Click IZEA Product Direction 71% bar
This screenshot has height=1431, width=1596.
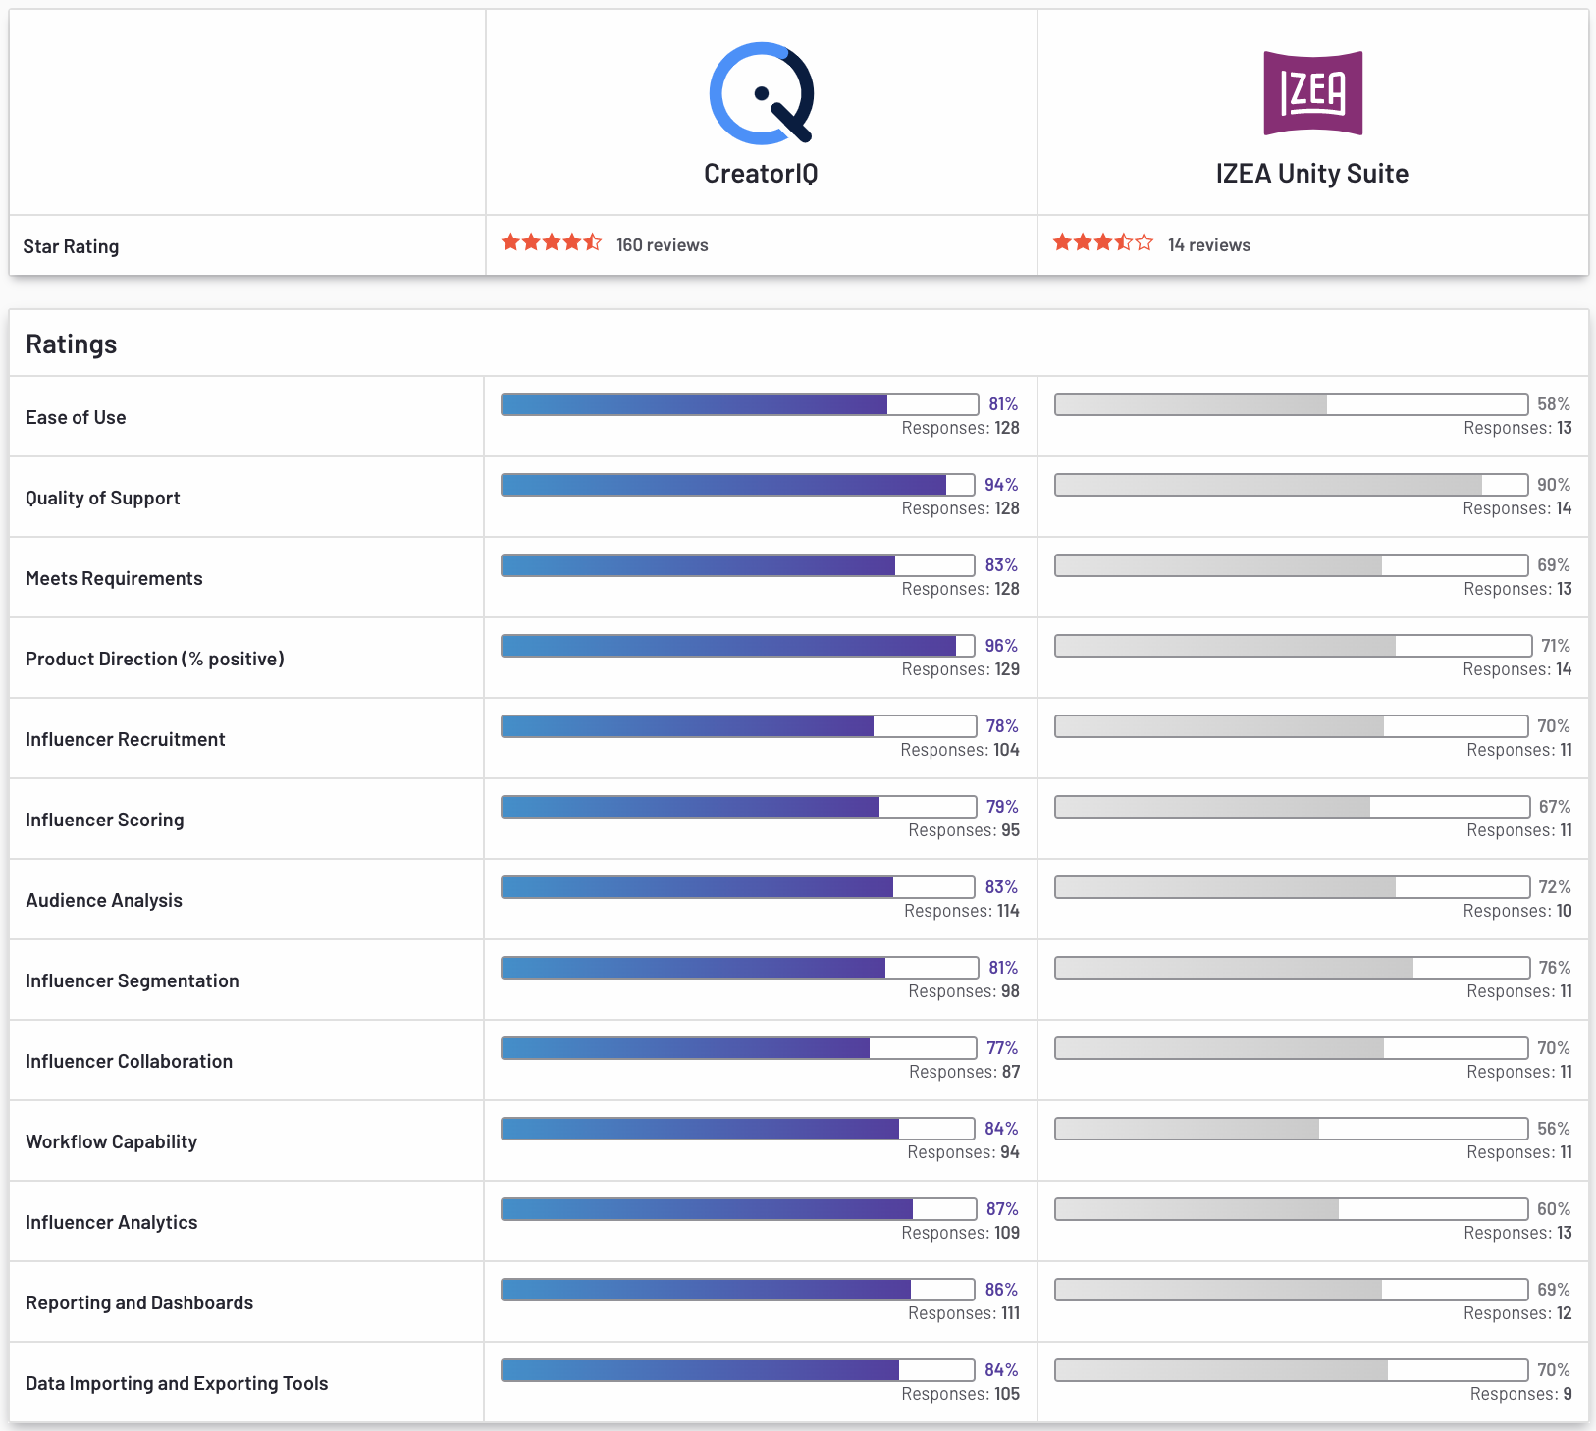pyautogui.click(x=1294, y=646)
